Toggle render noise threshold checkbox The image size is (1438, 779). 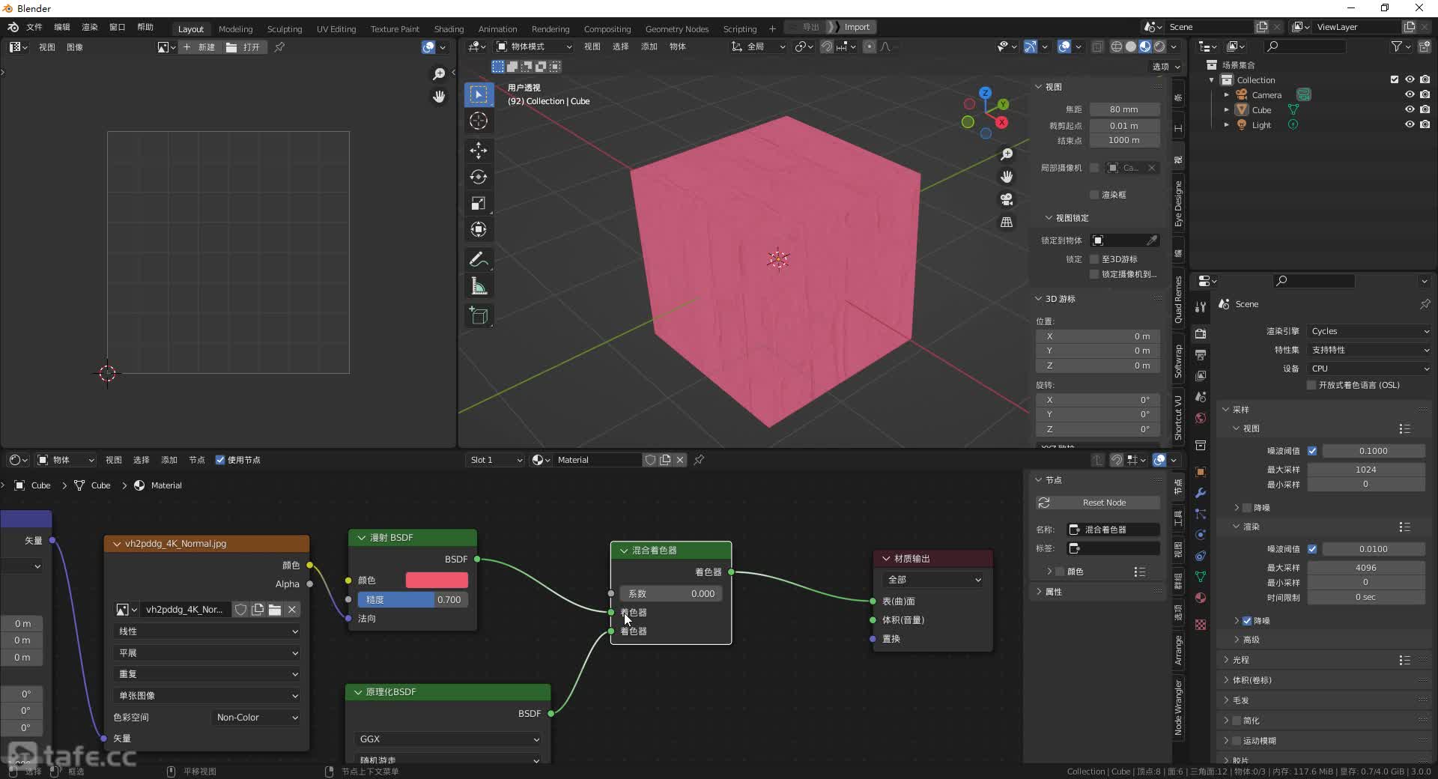[x=1312, y=549]
